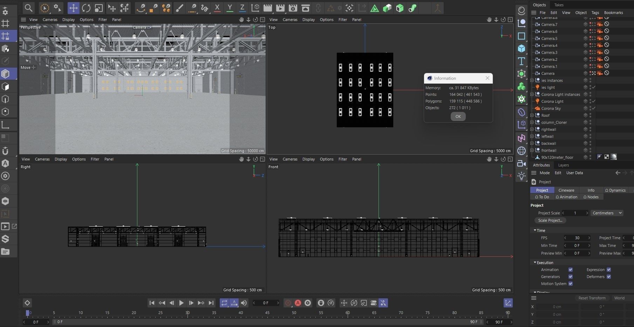Screen dimensions: 634x327
Task: Click the record active objects button
Action: point(288,303)
